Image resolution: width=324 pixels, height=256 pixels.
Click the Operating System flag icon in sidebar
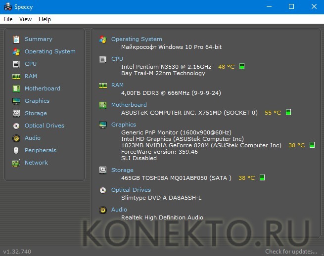tap(16, 51)
